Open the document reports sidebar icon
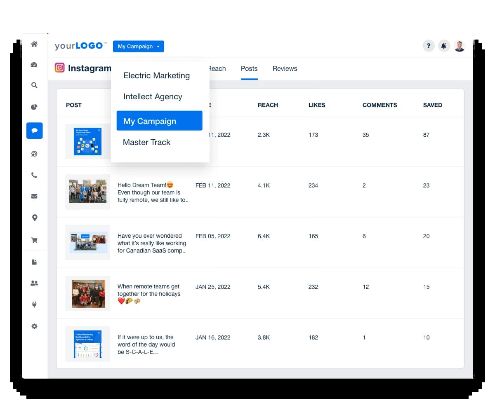The image size is (495, 412). point(34,262)
